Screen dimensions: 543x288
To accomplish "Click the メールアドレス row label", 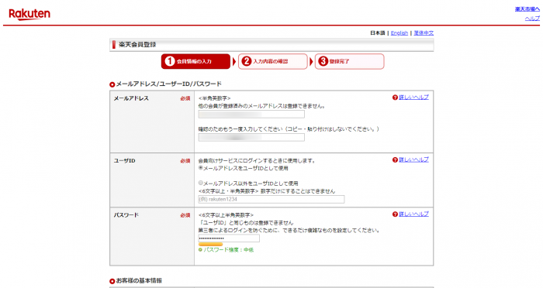I will coord(131,98).
